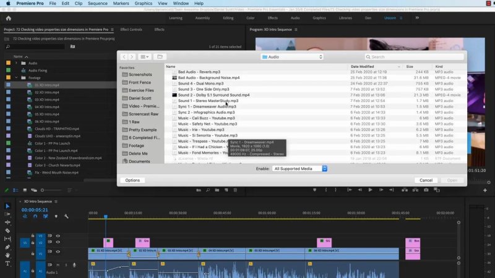
Task: Select the Selection arrow tool
Action: [7, 206]
